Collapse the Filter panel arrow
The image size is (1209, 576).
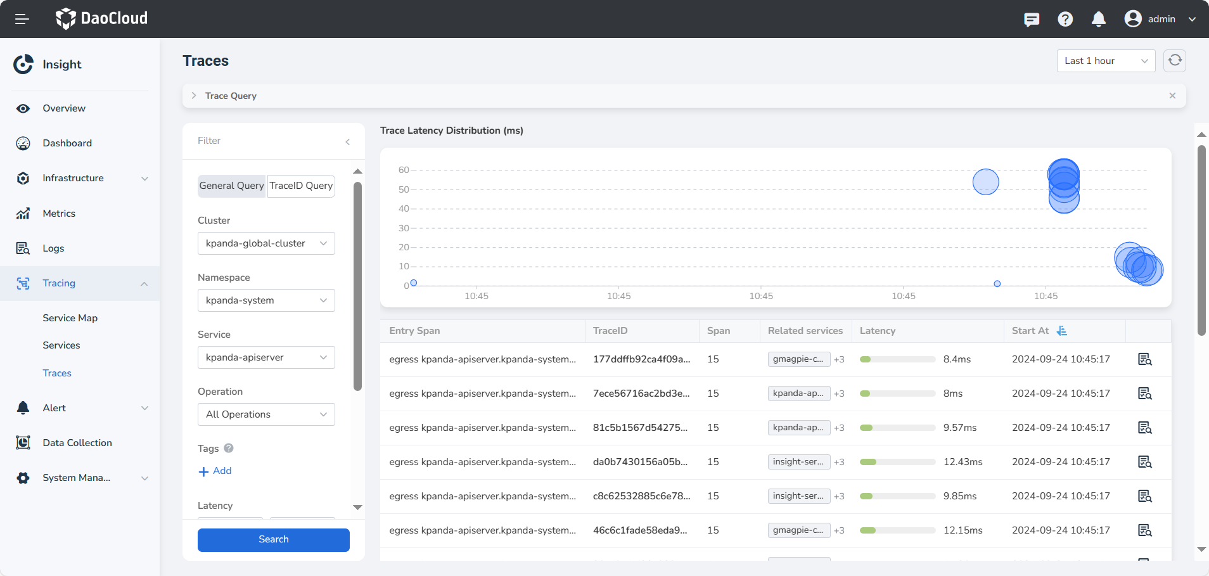pos(348,141)
